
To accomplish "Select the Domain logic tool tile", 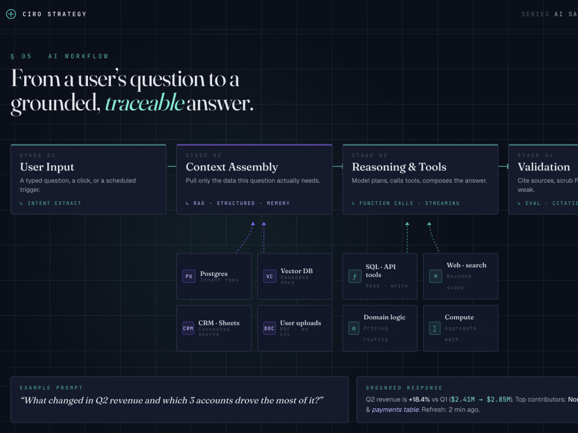I will (x=380, y=328).
